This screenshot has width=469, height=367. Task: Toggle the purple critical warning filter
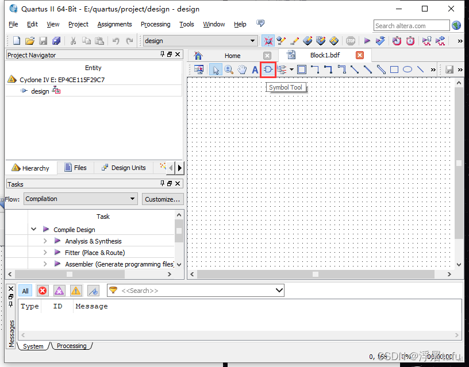point(59,291)
